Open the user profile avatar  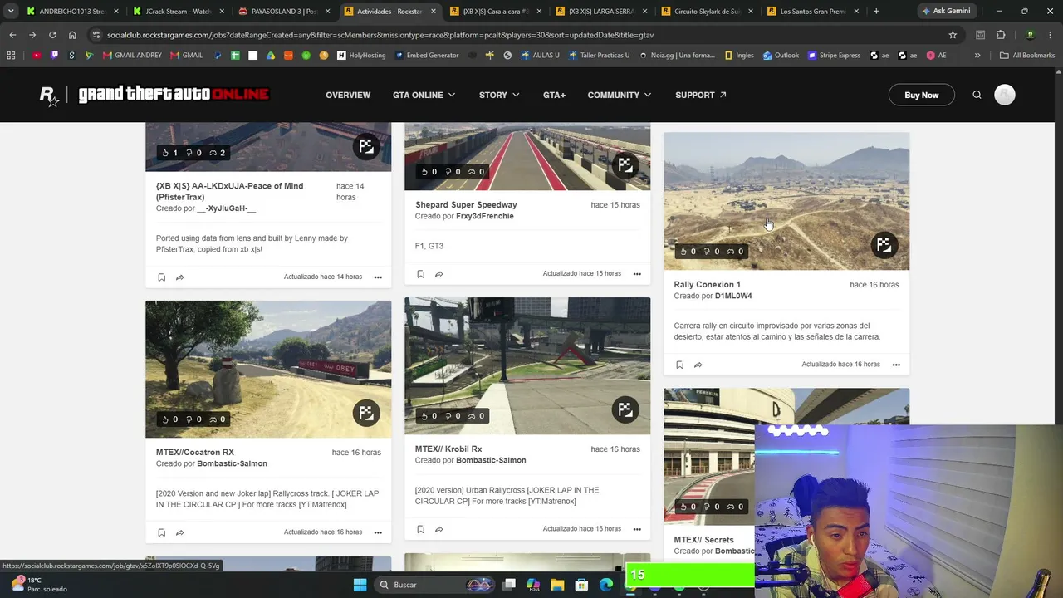tap(1005, 95)
